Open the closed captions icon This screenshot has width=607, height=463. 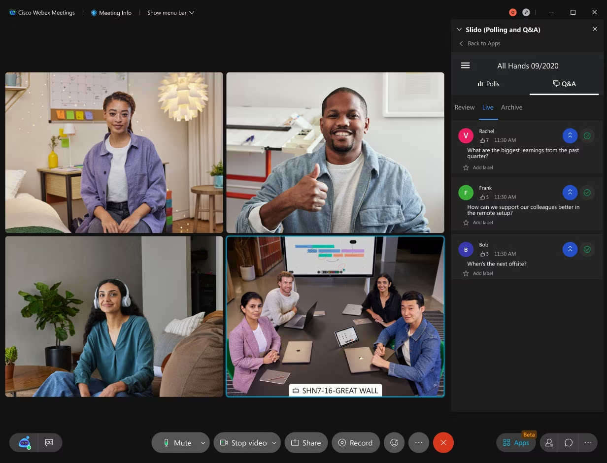tap(49, 442)
